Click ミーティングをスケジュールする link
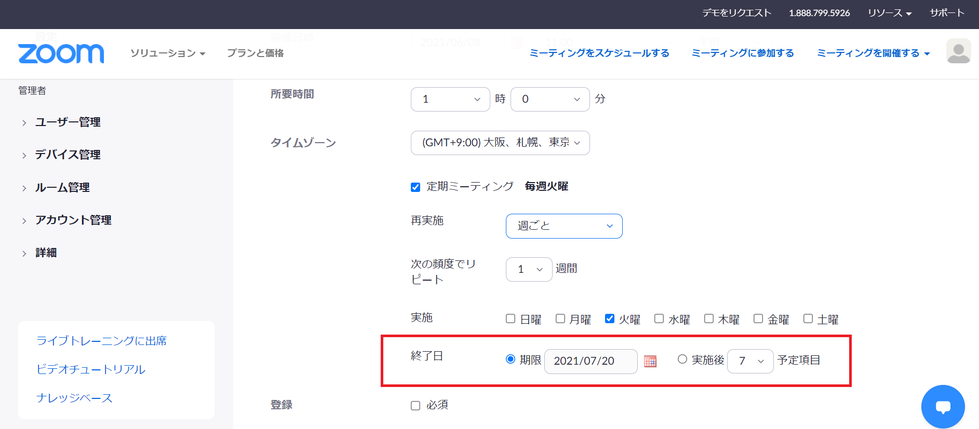 click(599, 53)
